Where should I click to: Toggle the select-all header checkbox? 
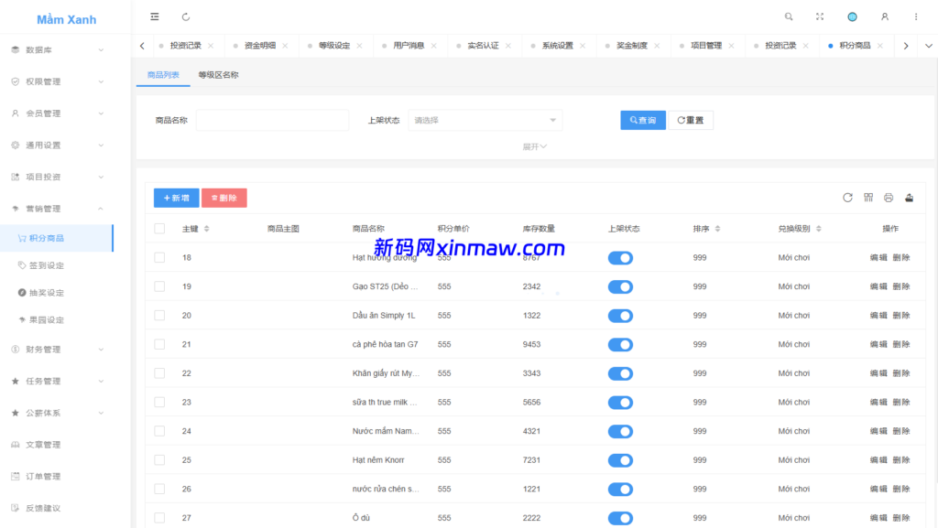[159, 229]
